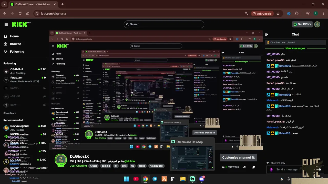Open site information icon in address bar
Image resolution: width=328 pixels, height=184 pixels.
(37, 14)
